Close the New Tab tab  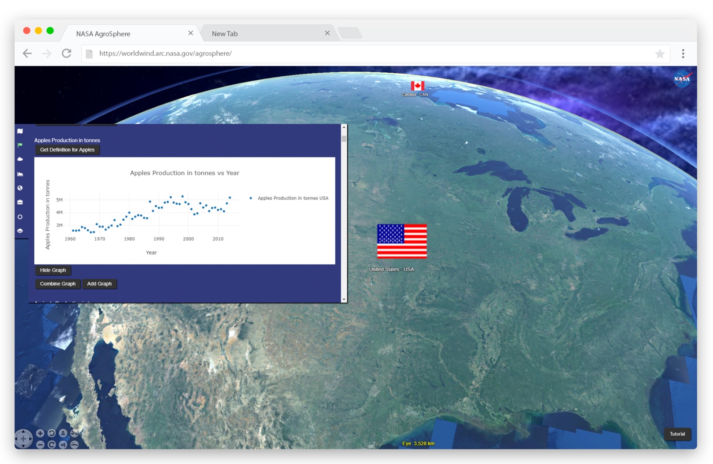(x=327, y=33)
